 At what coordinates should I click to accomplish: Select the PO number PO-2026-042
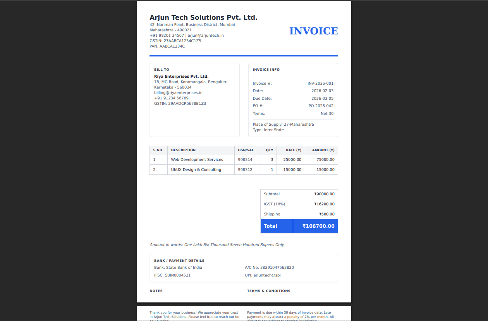[320, 106]
